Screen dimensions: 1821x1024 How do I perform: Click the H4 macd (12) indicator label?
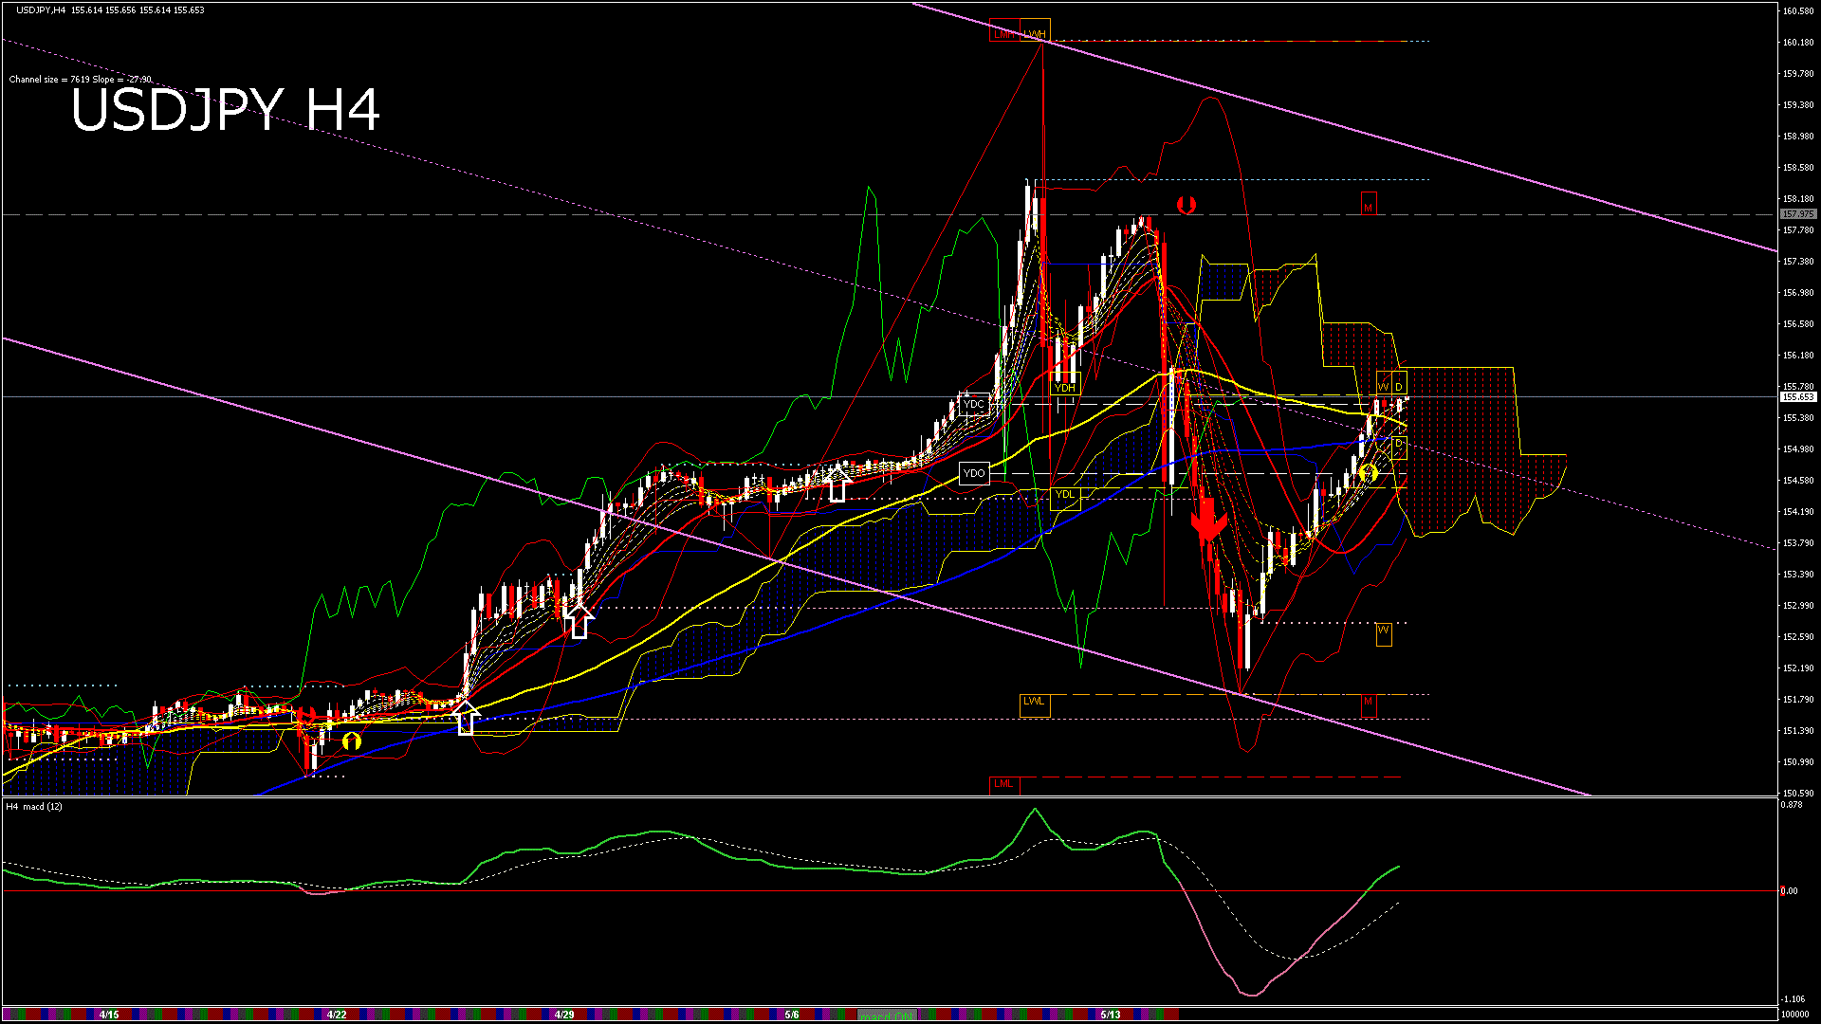34,807
